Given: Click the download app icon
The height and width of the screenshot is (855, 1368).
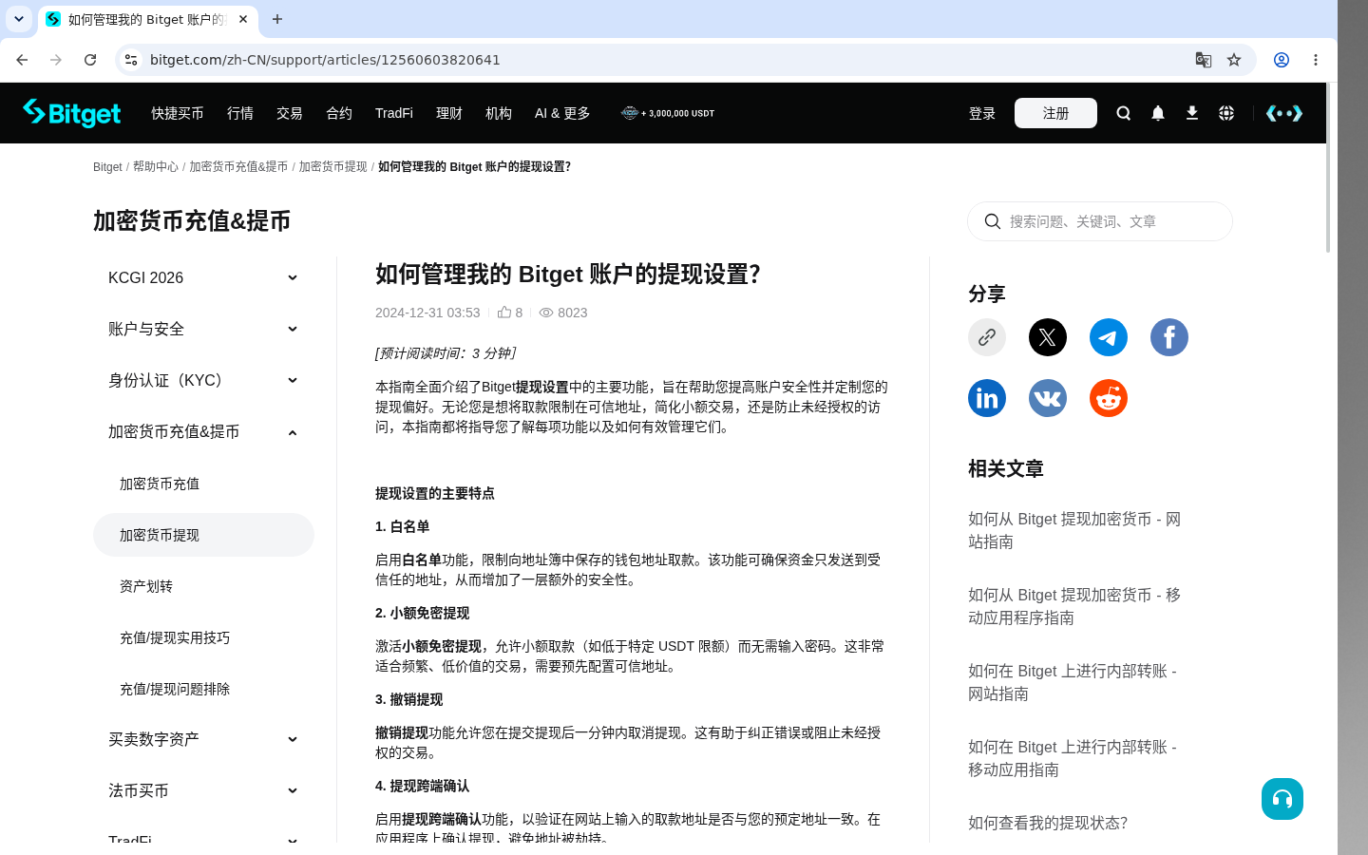Looking at the screenshot, I should point(1192,113).
